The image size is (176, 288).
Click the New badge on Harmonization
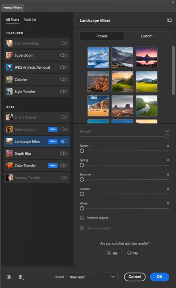pos(53,129)
